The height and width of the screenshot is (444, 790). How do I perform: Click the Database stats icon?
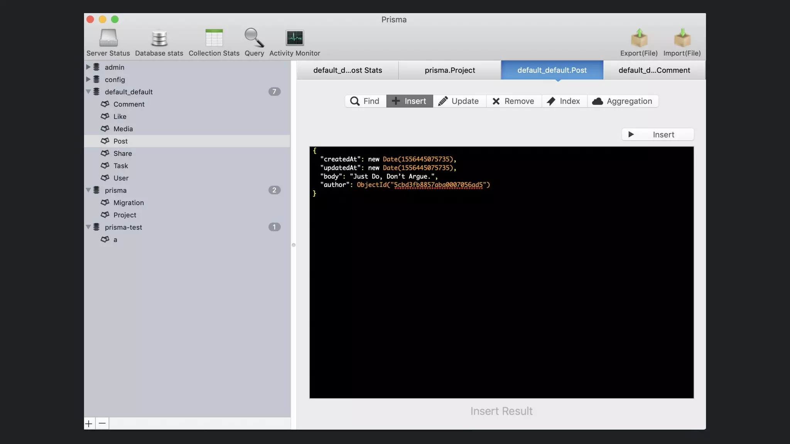(x=159, y=38)
